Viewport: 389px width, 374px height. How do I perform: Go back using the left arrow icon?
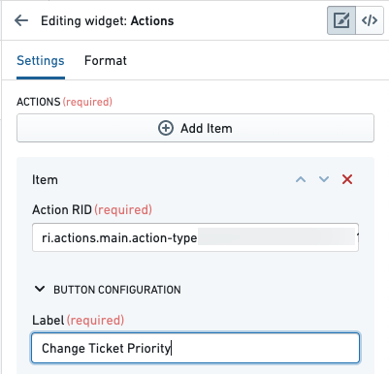click(21, 20)
